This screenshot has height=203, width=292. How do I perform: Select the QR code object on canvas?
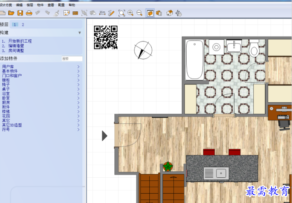tap(106, 37)
